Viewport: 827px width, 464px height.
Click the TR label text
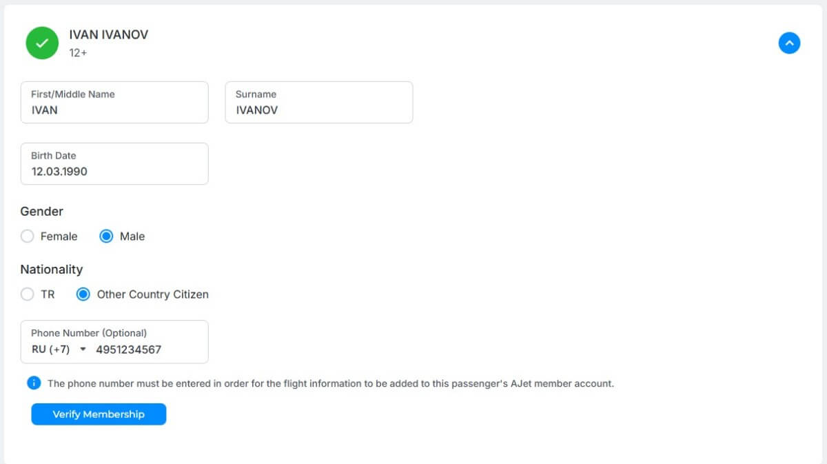pos(48,294)
